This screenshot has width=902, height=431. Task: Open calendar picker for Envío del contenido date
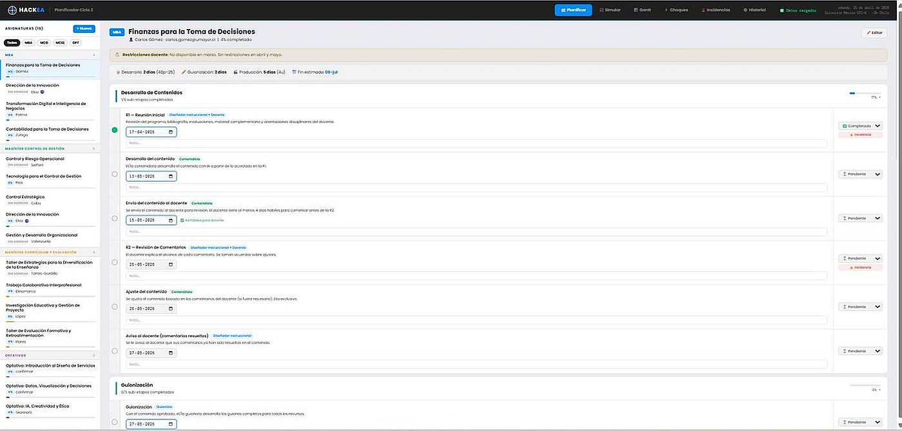click(x=171, y=220)
